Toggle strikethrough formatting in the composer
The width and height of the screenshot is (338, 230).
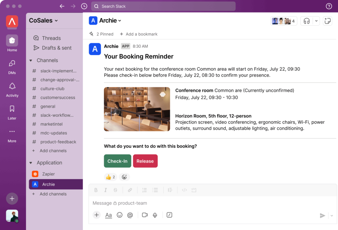point(115,190)
